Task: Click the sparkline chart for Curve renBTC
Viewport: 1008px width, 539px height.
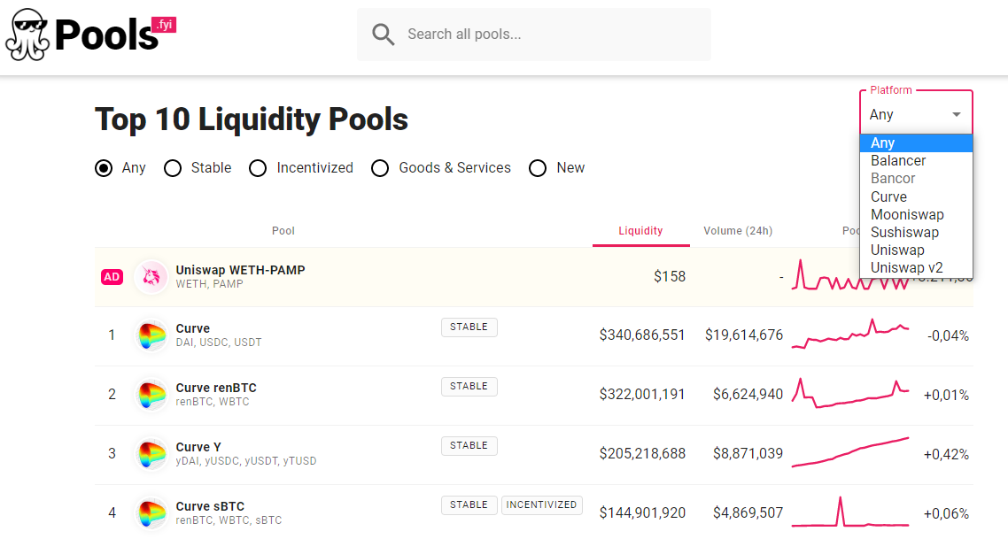Action: pos(849,393)
